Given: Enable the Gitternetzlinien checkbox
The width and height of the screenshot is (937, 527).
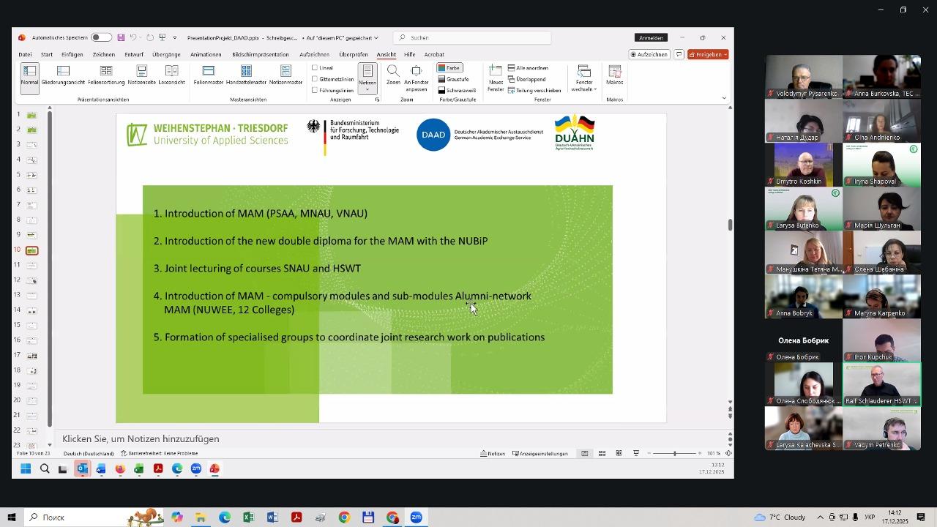Looking at the screenshot, I should 315,79.
